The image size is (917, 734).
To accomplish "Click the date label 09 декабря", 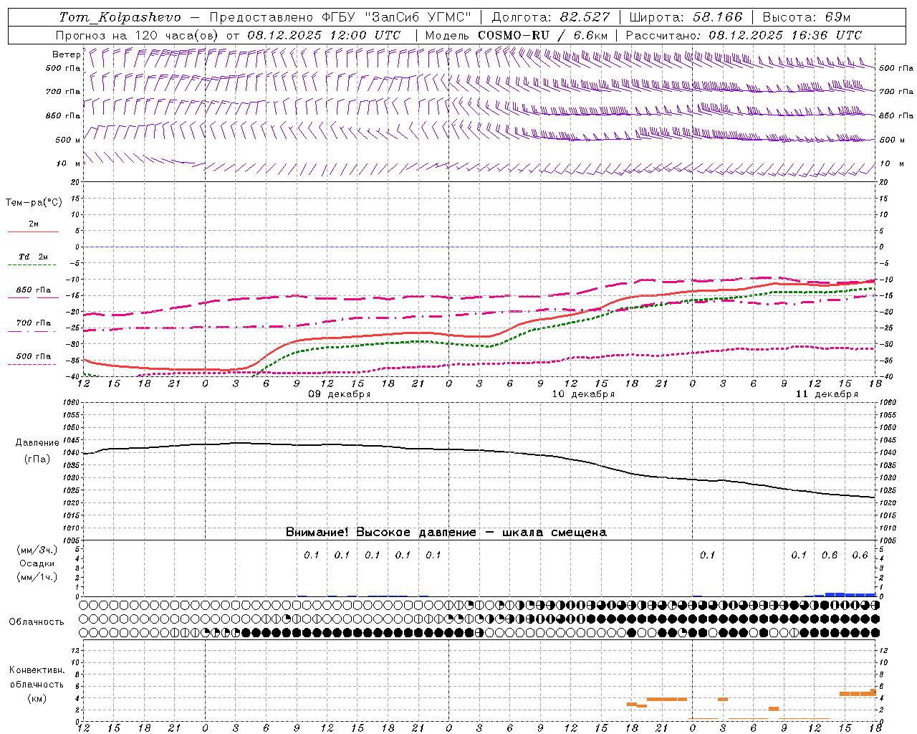I will tap(340, 394).
